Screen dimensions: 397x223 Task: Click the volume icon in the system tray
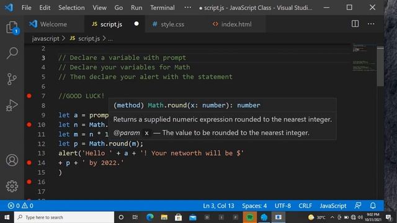360,217
